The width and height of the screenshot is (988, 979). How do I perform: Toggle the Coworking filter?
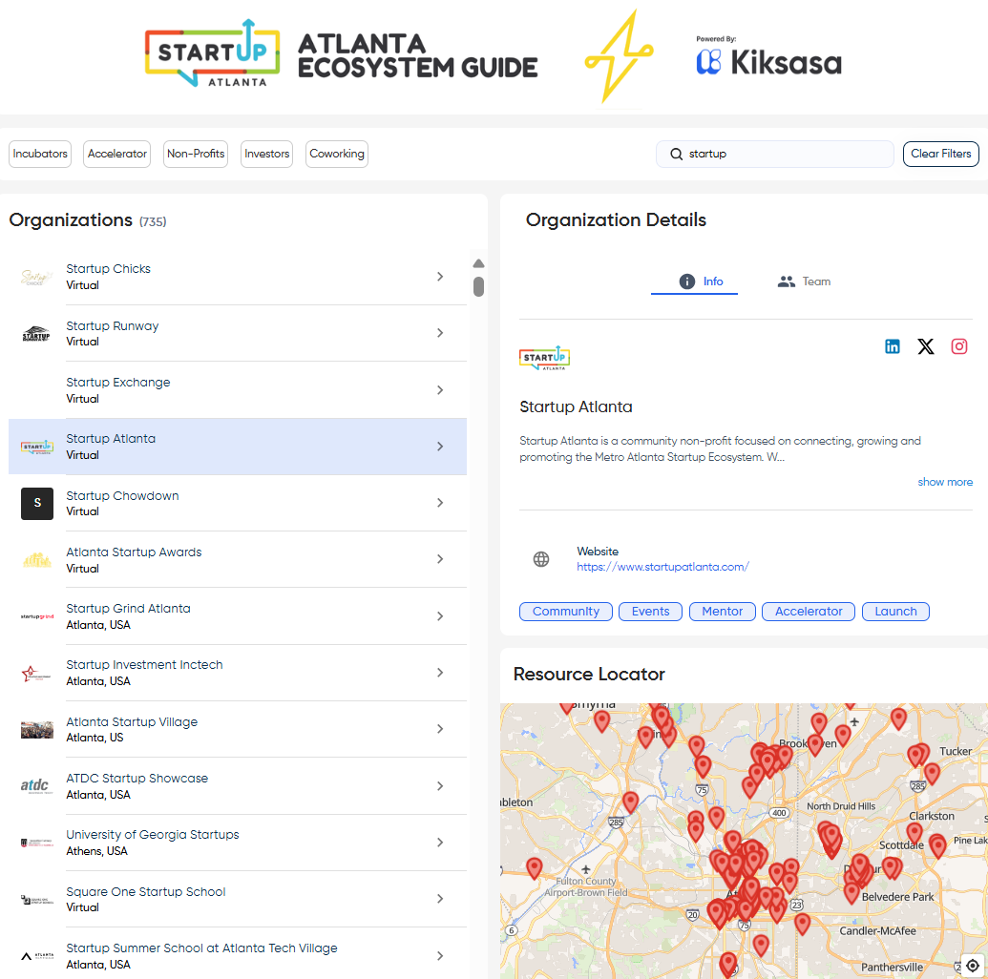click(336, 154)
